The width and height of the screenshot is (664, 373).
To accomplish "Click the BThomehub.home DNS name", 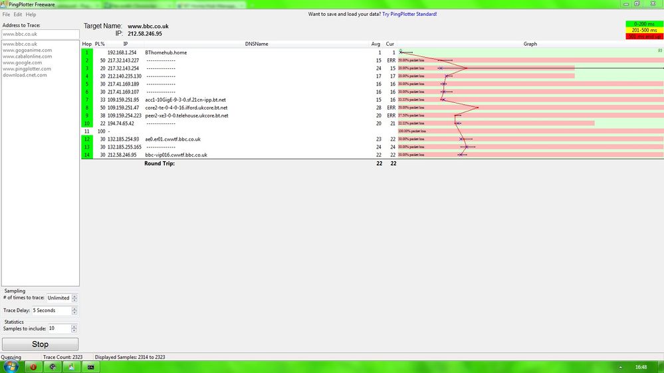I will pyautogui.click(x=166, y=53).
